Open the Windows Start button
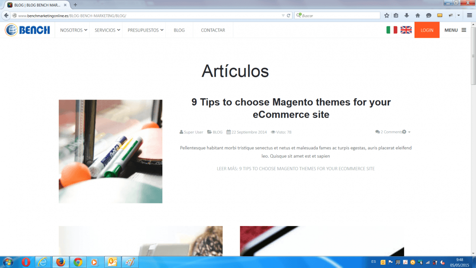The height and width of the screenshot is (268, 476). (8, 262)
